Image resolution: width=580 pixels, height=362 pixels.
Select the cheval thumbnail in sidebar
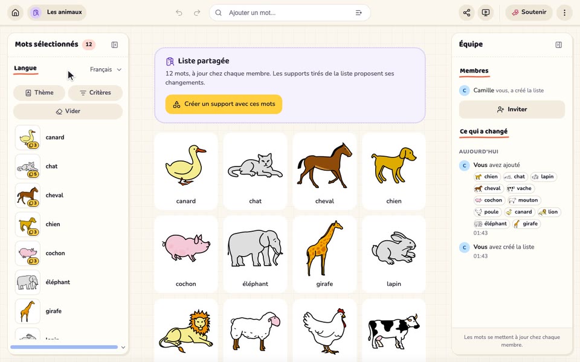(x=28, y=195)
